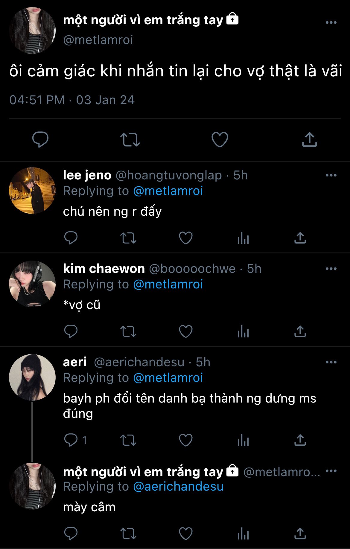
Task: Open lee jeno's profile name
Action: tap(87, 175)
